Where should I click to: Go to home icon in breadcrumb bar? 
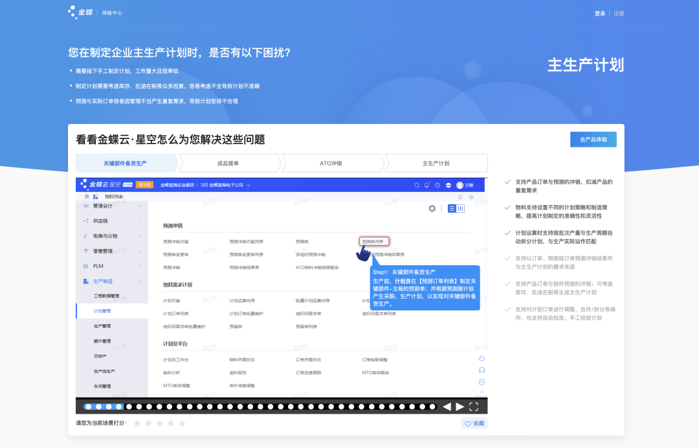[87, 197]
